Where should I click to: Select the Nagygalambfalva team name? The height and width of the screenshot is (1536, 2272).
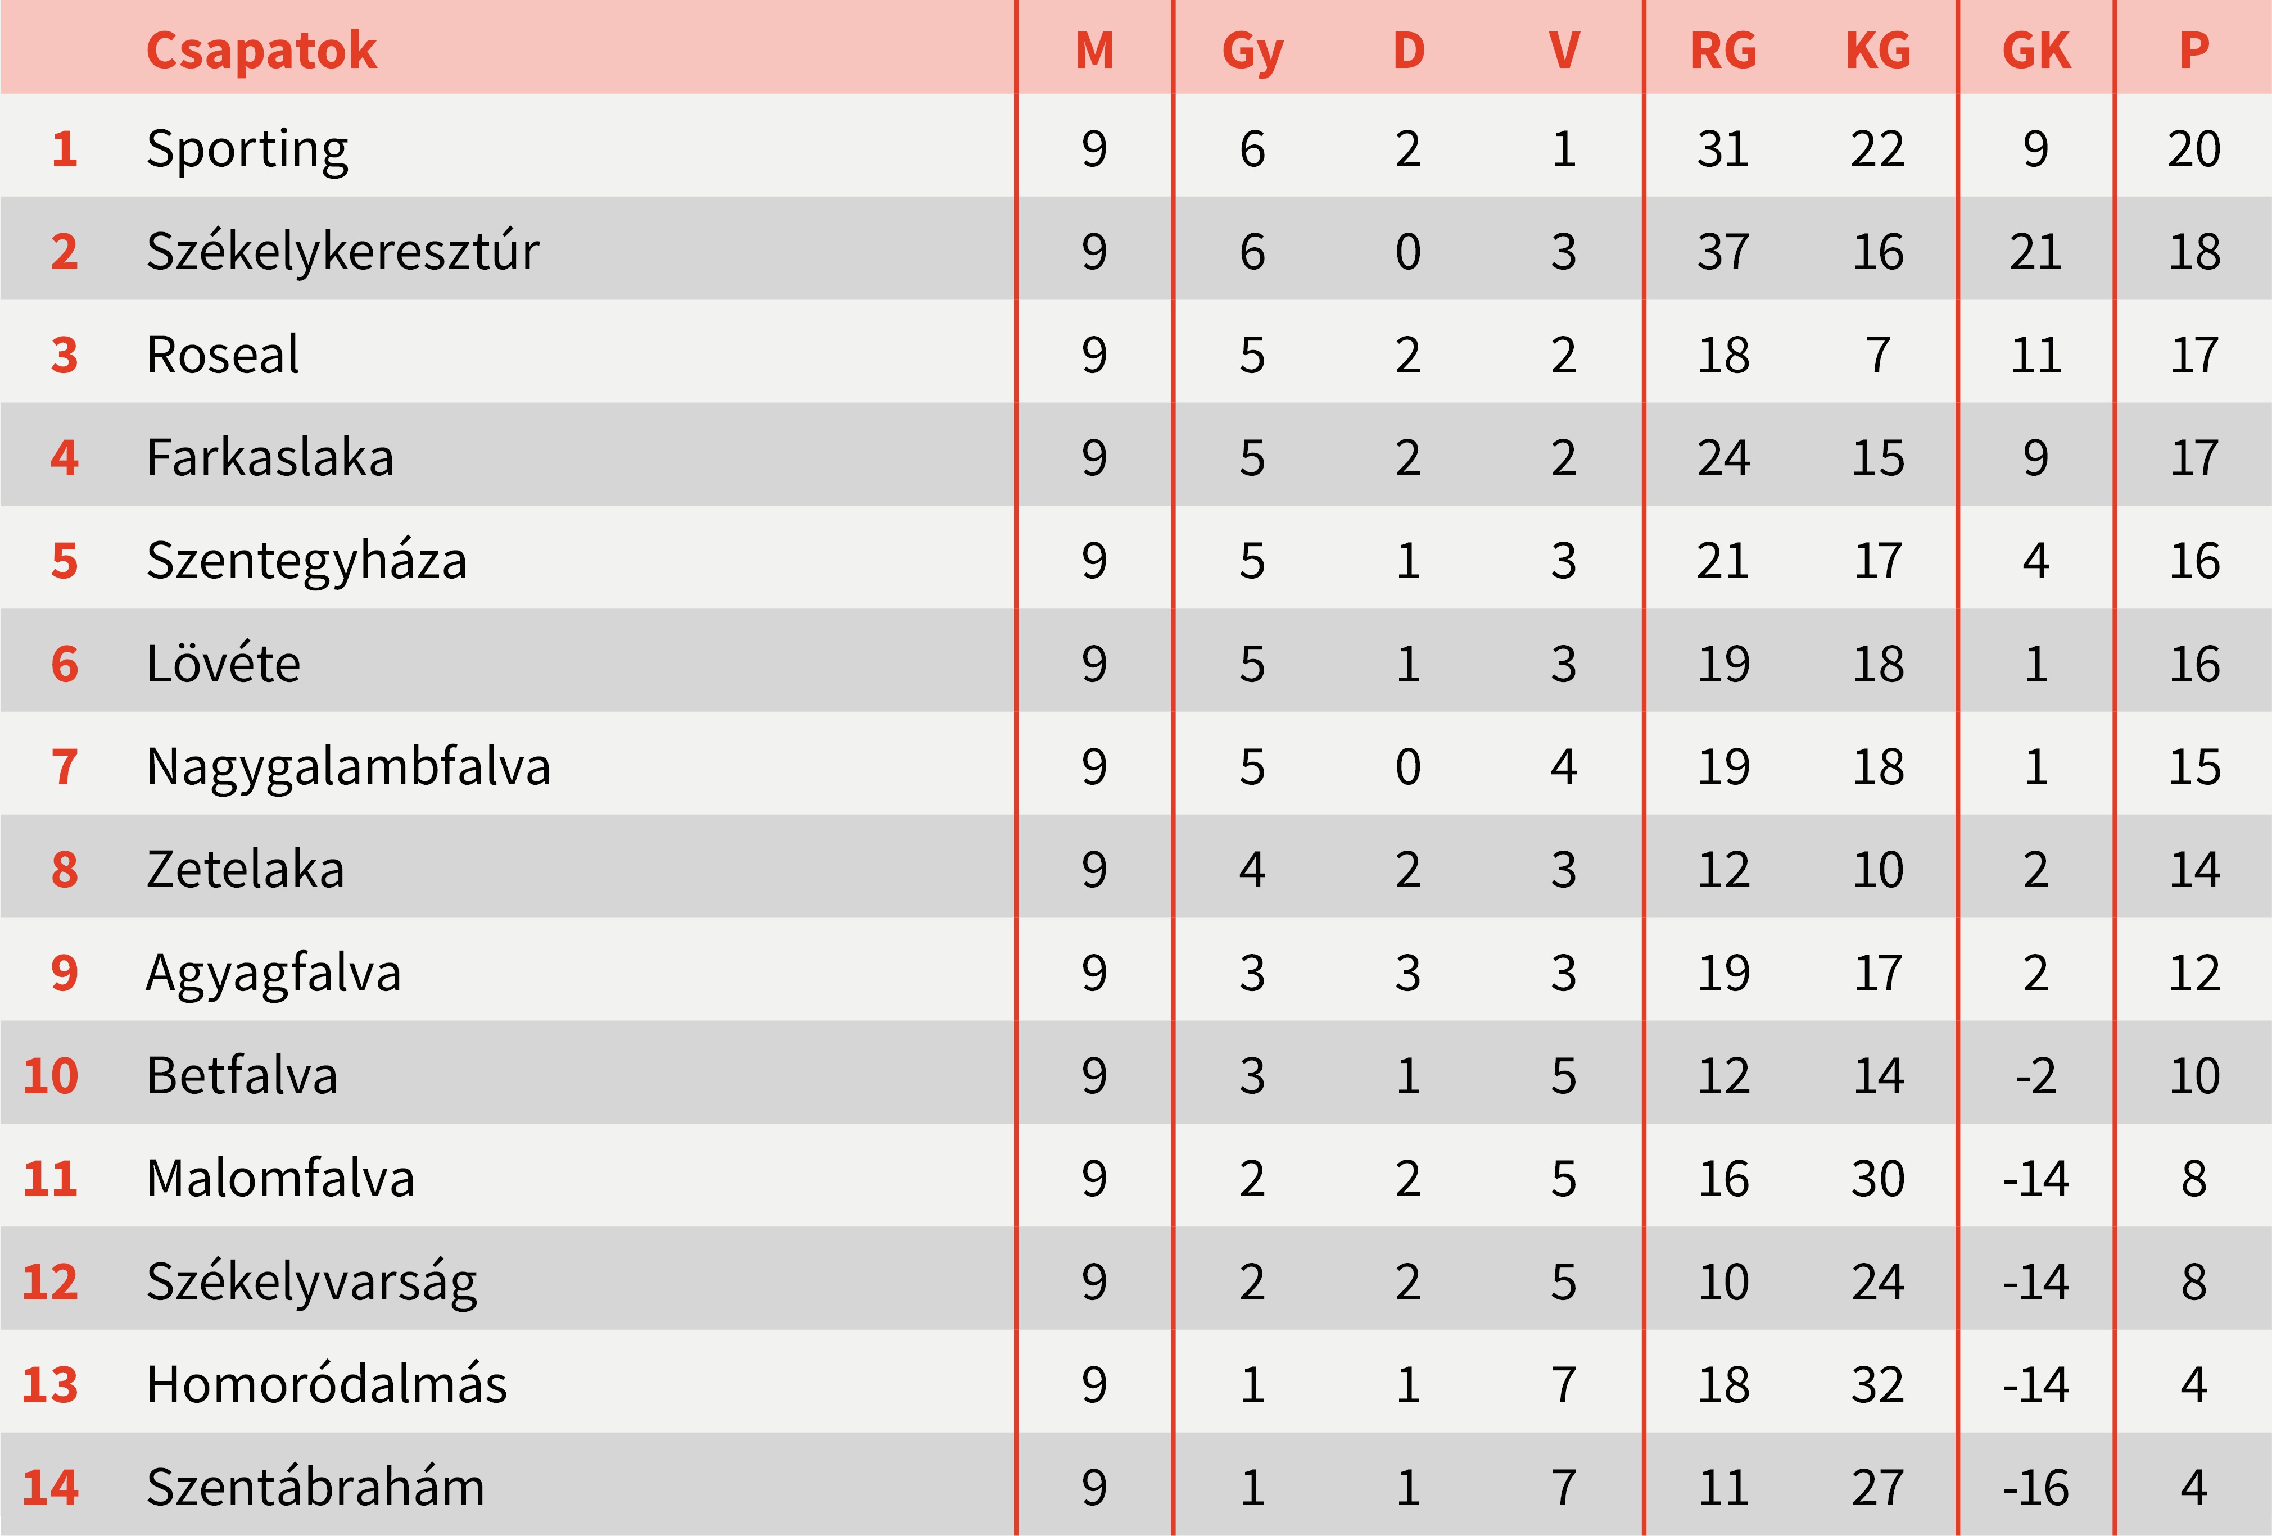[348, 766]
